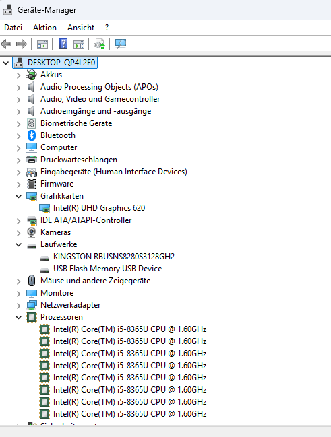331x437 pixels.
Task: Click the Scan for hardware changes icon
Action: click(x=121, y=44)
